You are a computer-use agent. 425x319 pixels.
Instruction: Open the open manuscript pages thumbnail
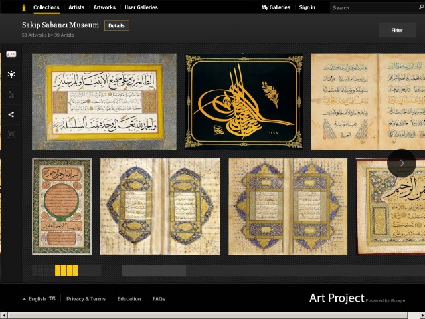[x=368, y=102]
